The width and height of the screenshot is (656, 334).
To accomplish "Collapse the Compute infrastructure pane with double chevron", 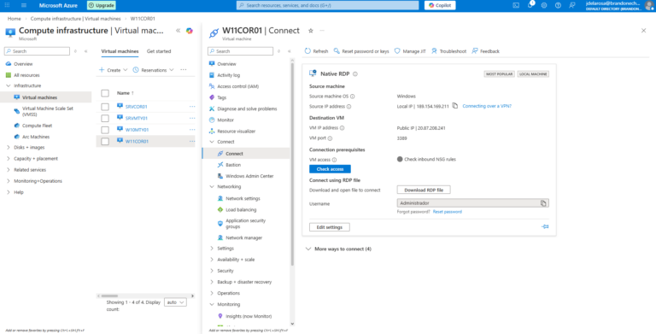I will tap(178, 31).
